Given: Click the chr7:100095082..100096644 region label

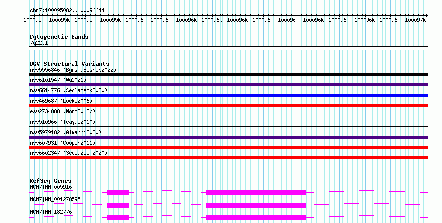Looking at the screenshot, I should pyautogui.click(x=67, y=11).
